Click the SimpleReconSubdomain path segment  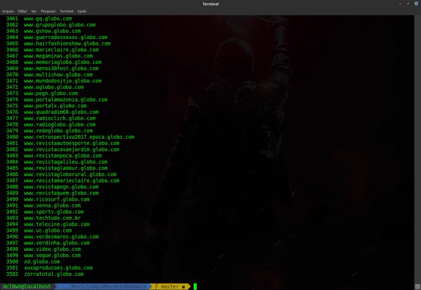(x=103, y=286)
